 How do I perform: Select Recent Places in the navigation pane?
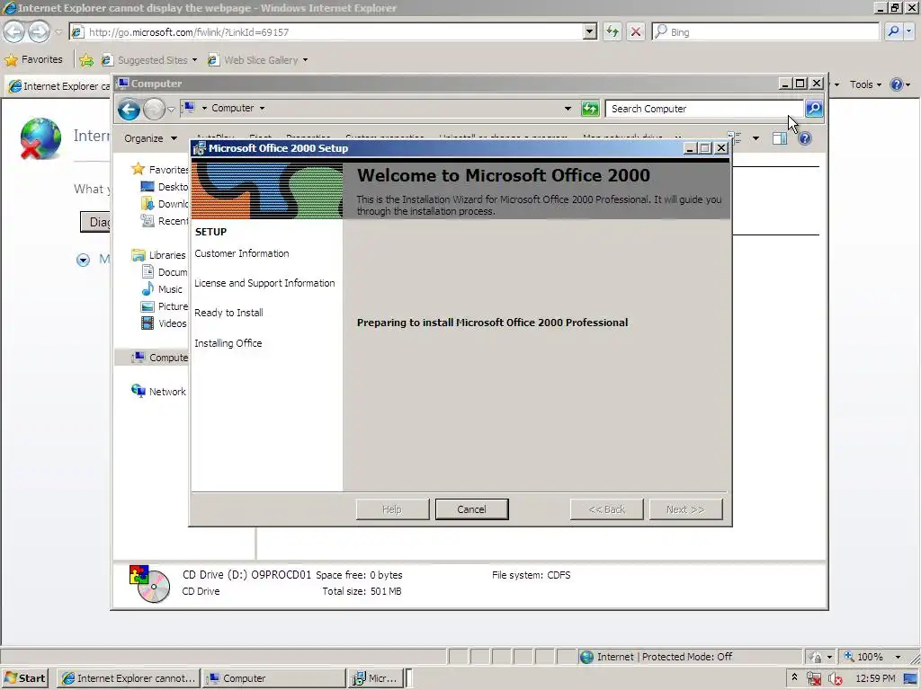pyautogui.click(x=165, y=221)
